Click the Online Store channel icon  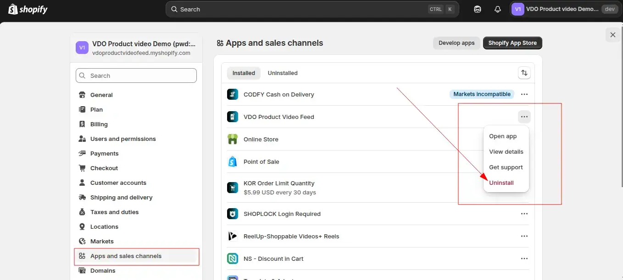[233, 139]
